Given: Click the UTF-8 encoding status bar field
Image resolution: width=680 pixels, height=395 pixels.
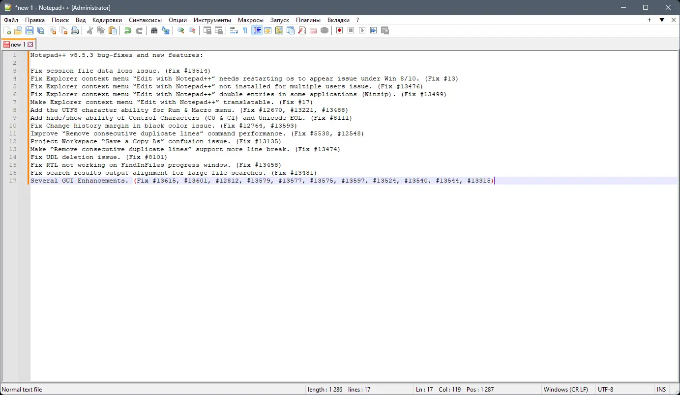Looking at the screenshot, I should point(605,390).
